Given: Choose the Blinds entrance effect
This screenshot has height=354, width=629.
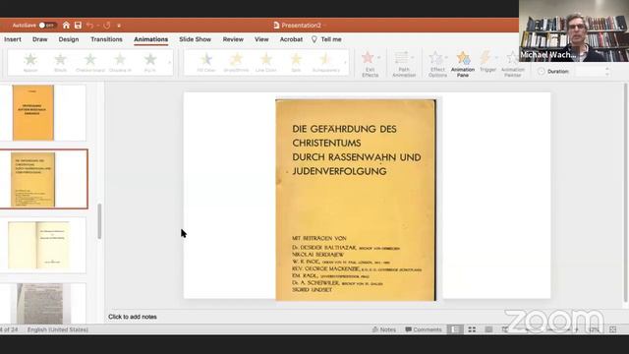Looking at the screenshot, I should [x=60, y=63].
